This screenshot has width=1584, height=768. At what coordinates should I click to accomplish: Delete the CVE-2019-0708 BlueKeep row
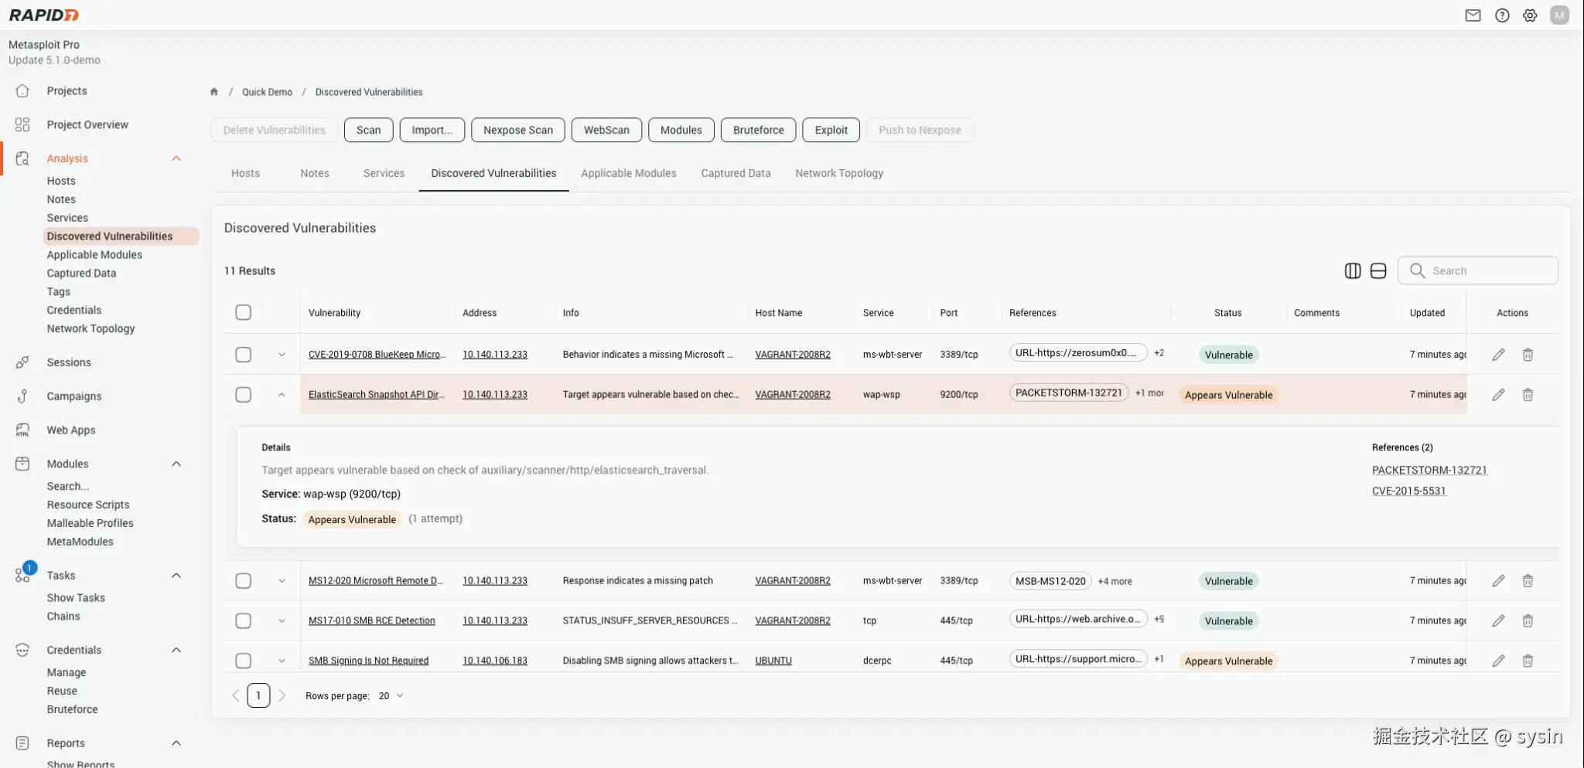click(x=1528, y=355)
